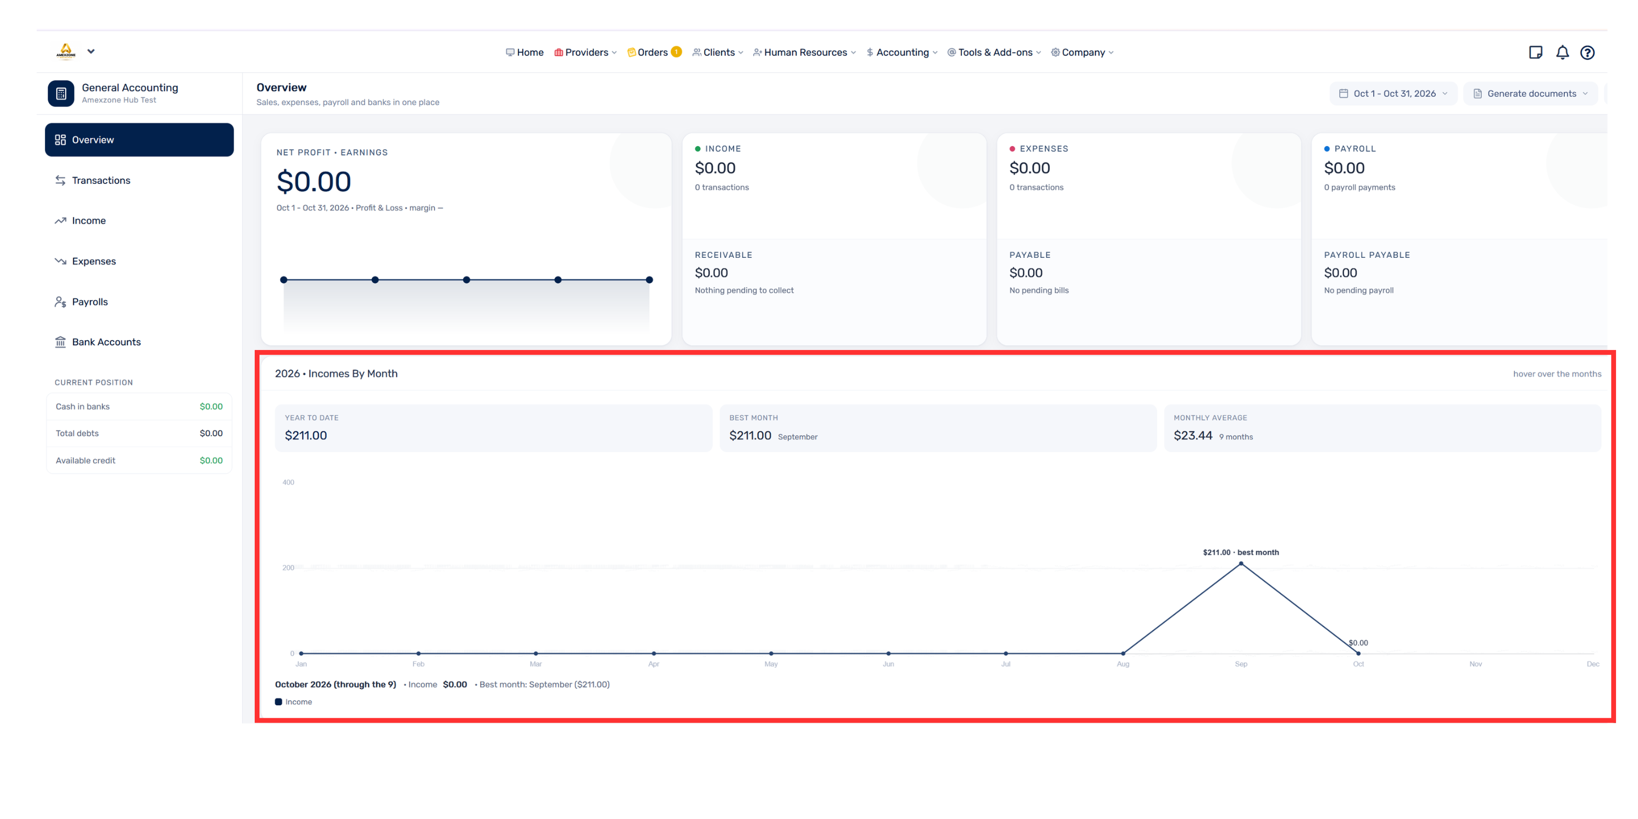Expand the chevron beside the company logo
1638x819 pixels.
[91, 51]
